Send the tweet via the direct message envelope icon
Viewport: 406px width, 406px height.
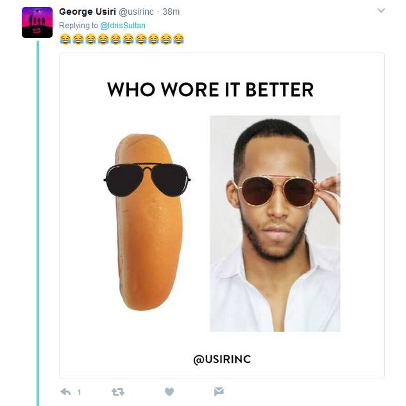pos(219,392)
